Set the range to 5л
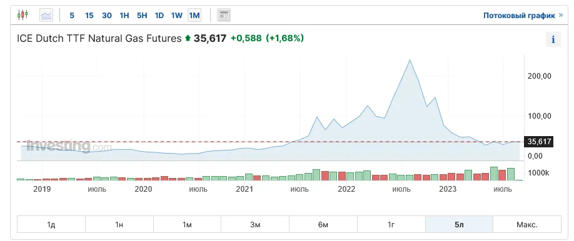 (x=459, y=224)
